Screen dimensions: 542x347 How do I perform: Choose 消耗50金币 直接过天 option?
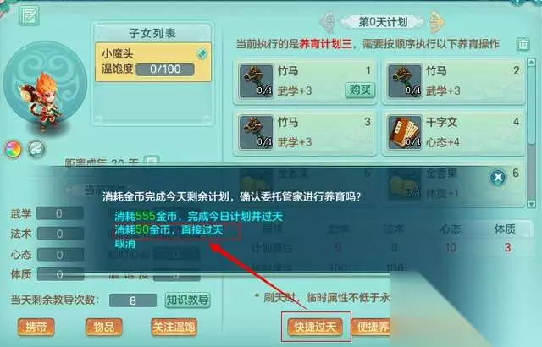coord(169,230)
